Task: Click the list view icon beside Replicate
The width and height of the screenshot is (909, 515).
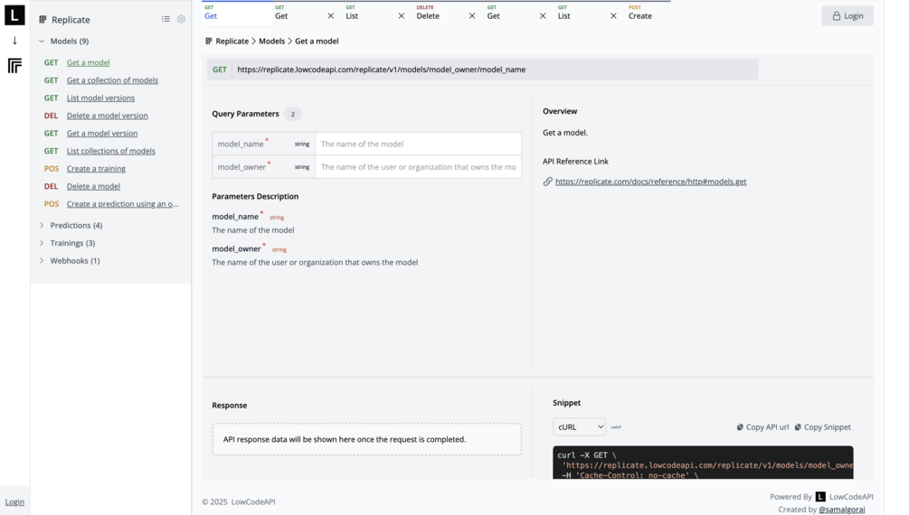Action: (x=166, y=19)
